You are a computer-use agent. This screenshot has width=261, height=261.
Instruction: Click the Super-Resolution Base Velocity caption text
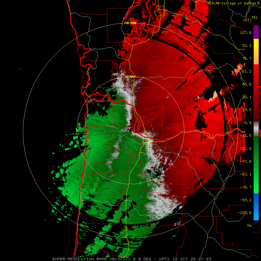(132, 259)
